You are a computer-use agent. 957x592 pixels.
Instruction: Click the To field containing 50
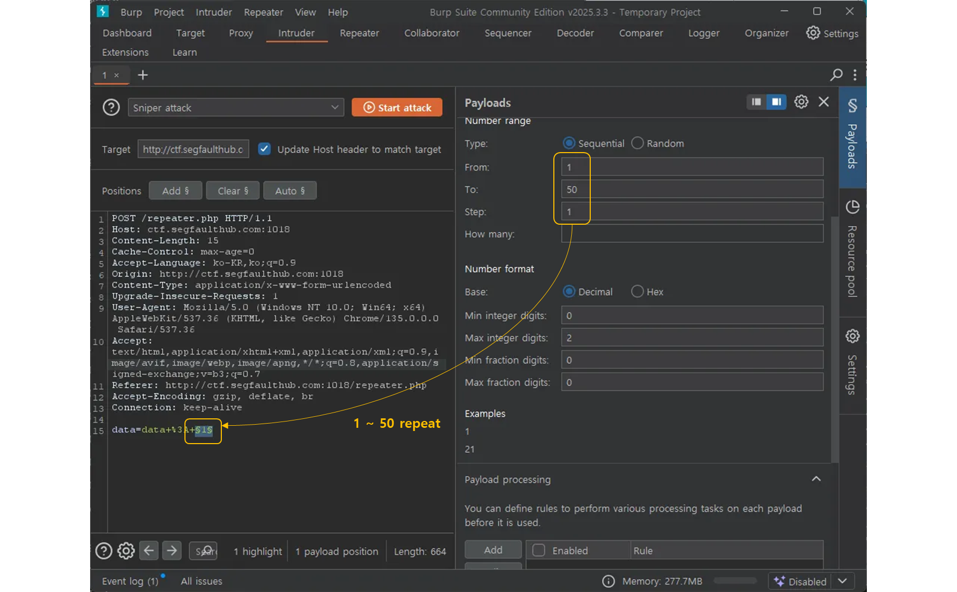tap(691, 189)
